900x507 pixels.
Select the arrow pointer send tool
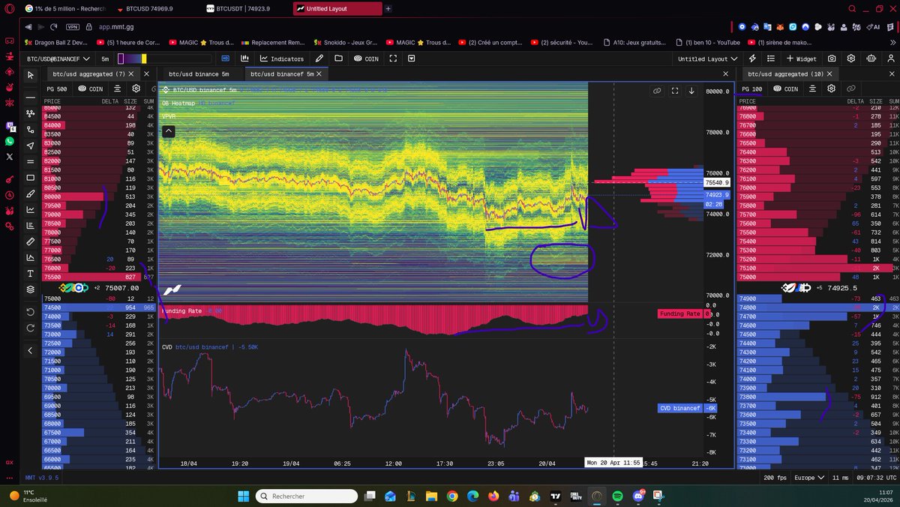tap(31, 145)
